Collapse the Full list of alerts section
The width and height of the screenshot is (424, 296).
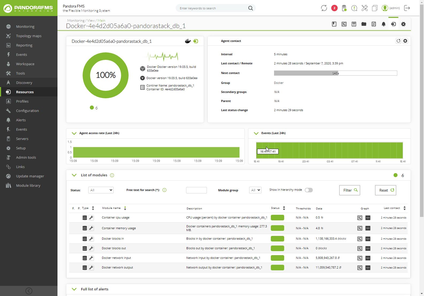tap(74, 289)
